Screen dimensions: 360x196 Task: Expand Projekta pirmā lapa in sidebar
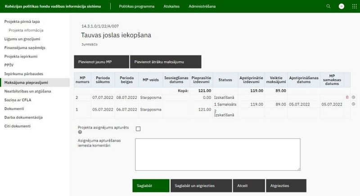pos(22,22)
